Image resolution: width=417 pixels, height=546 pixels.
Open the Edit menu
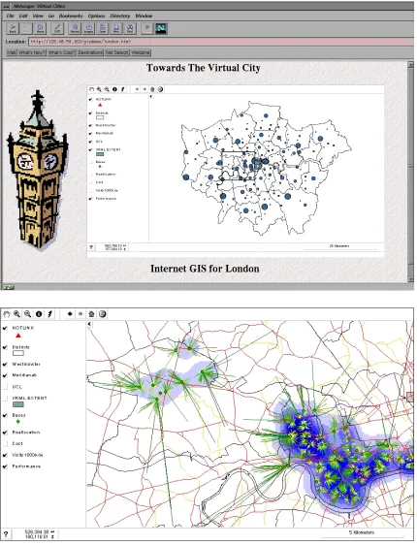(x=23, y=16)
